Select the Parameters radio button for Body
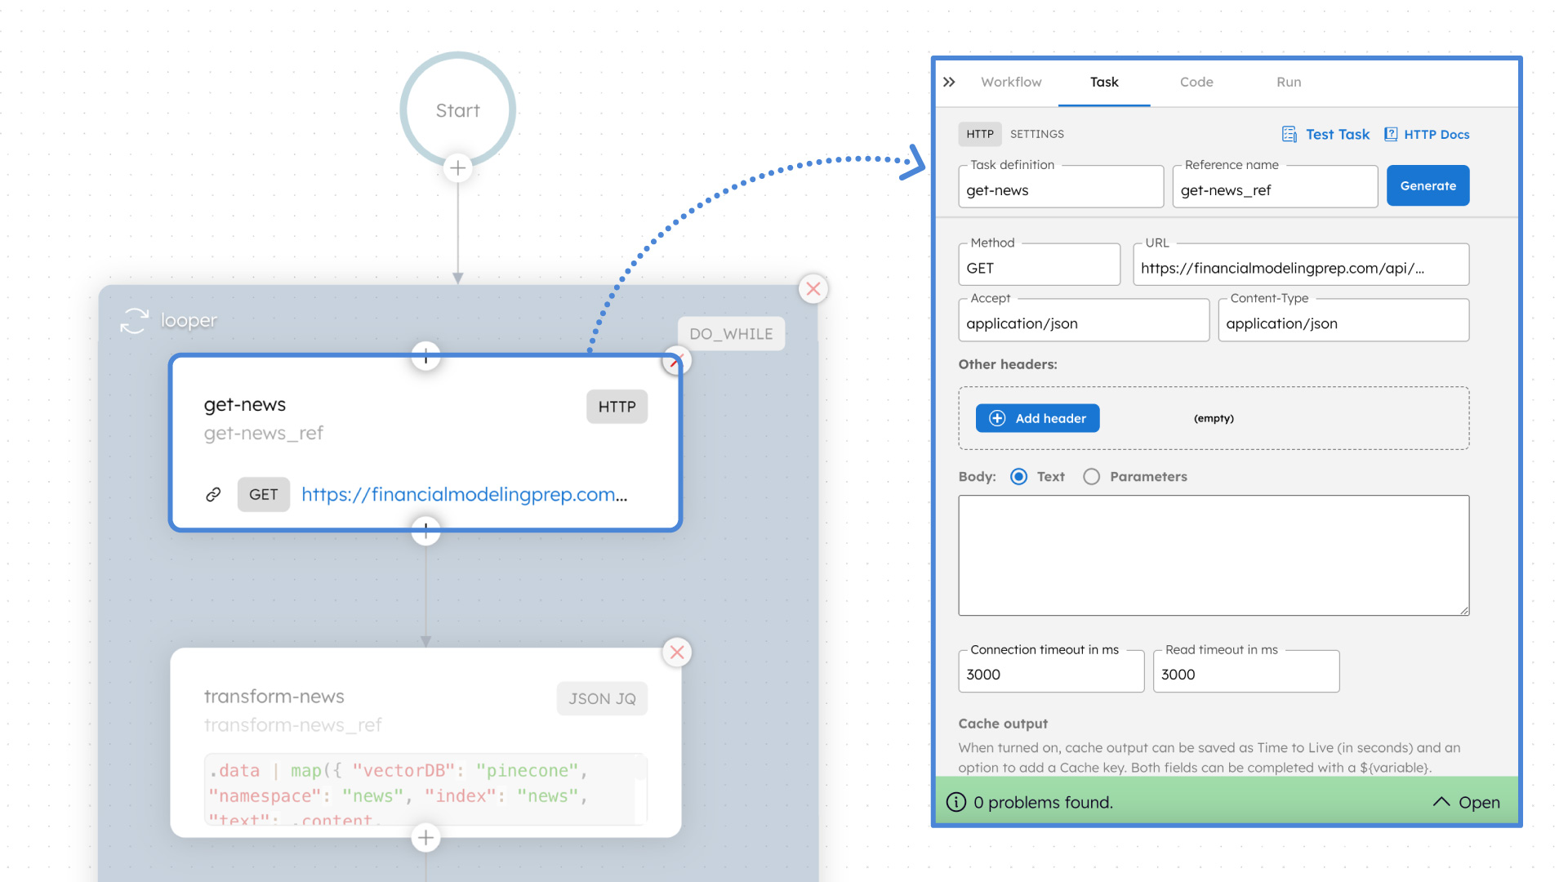1568x882 pixels. (x=1091, y=476)
